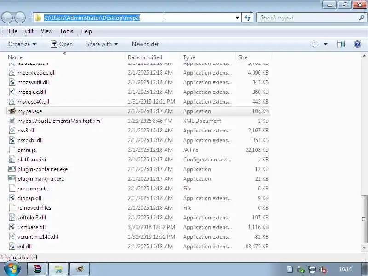The image size is (368, 276).
Task: Select the softokn3.dll file name
Action: coord(32,217)
